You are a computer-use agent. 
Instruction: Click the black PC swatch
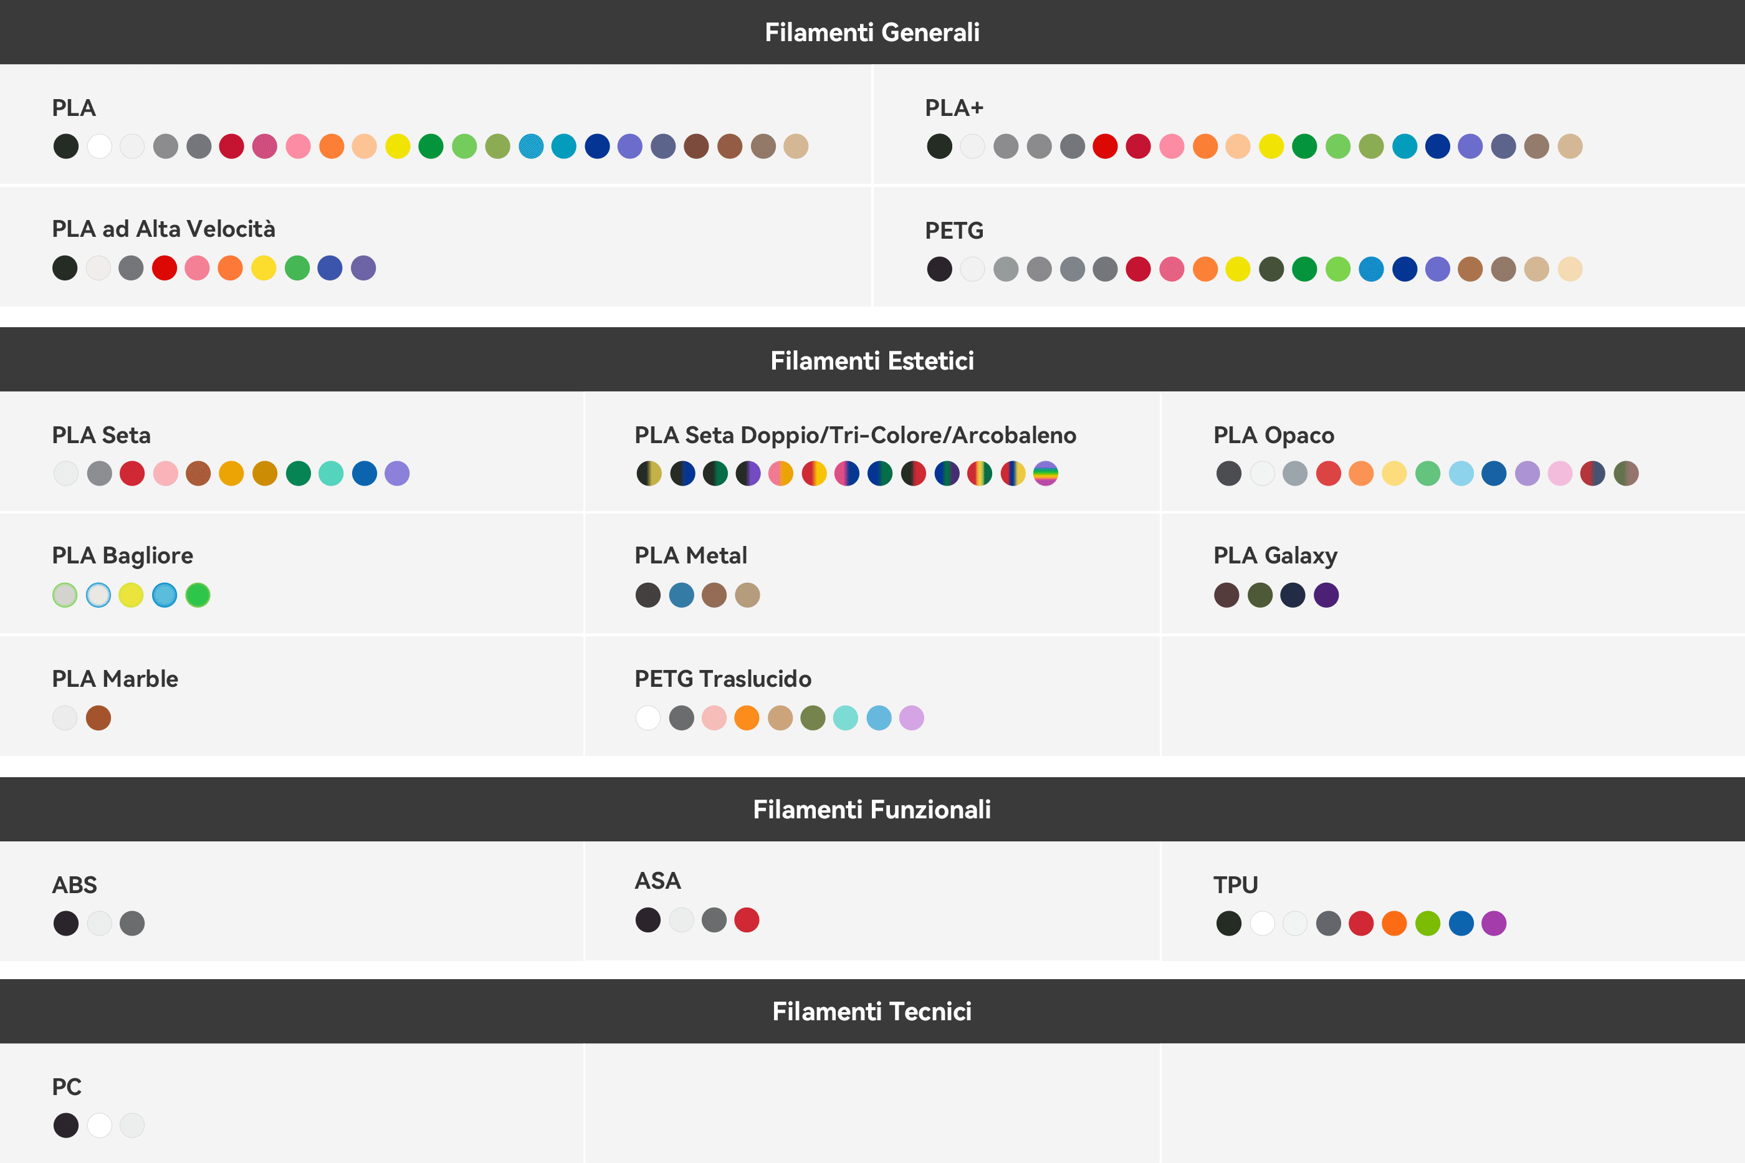(x=66, y=1125)
